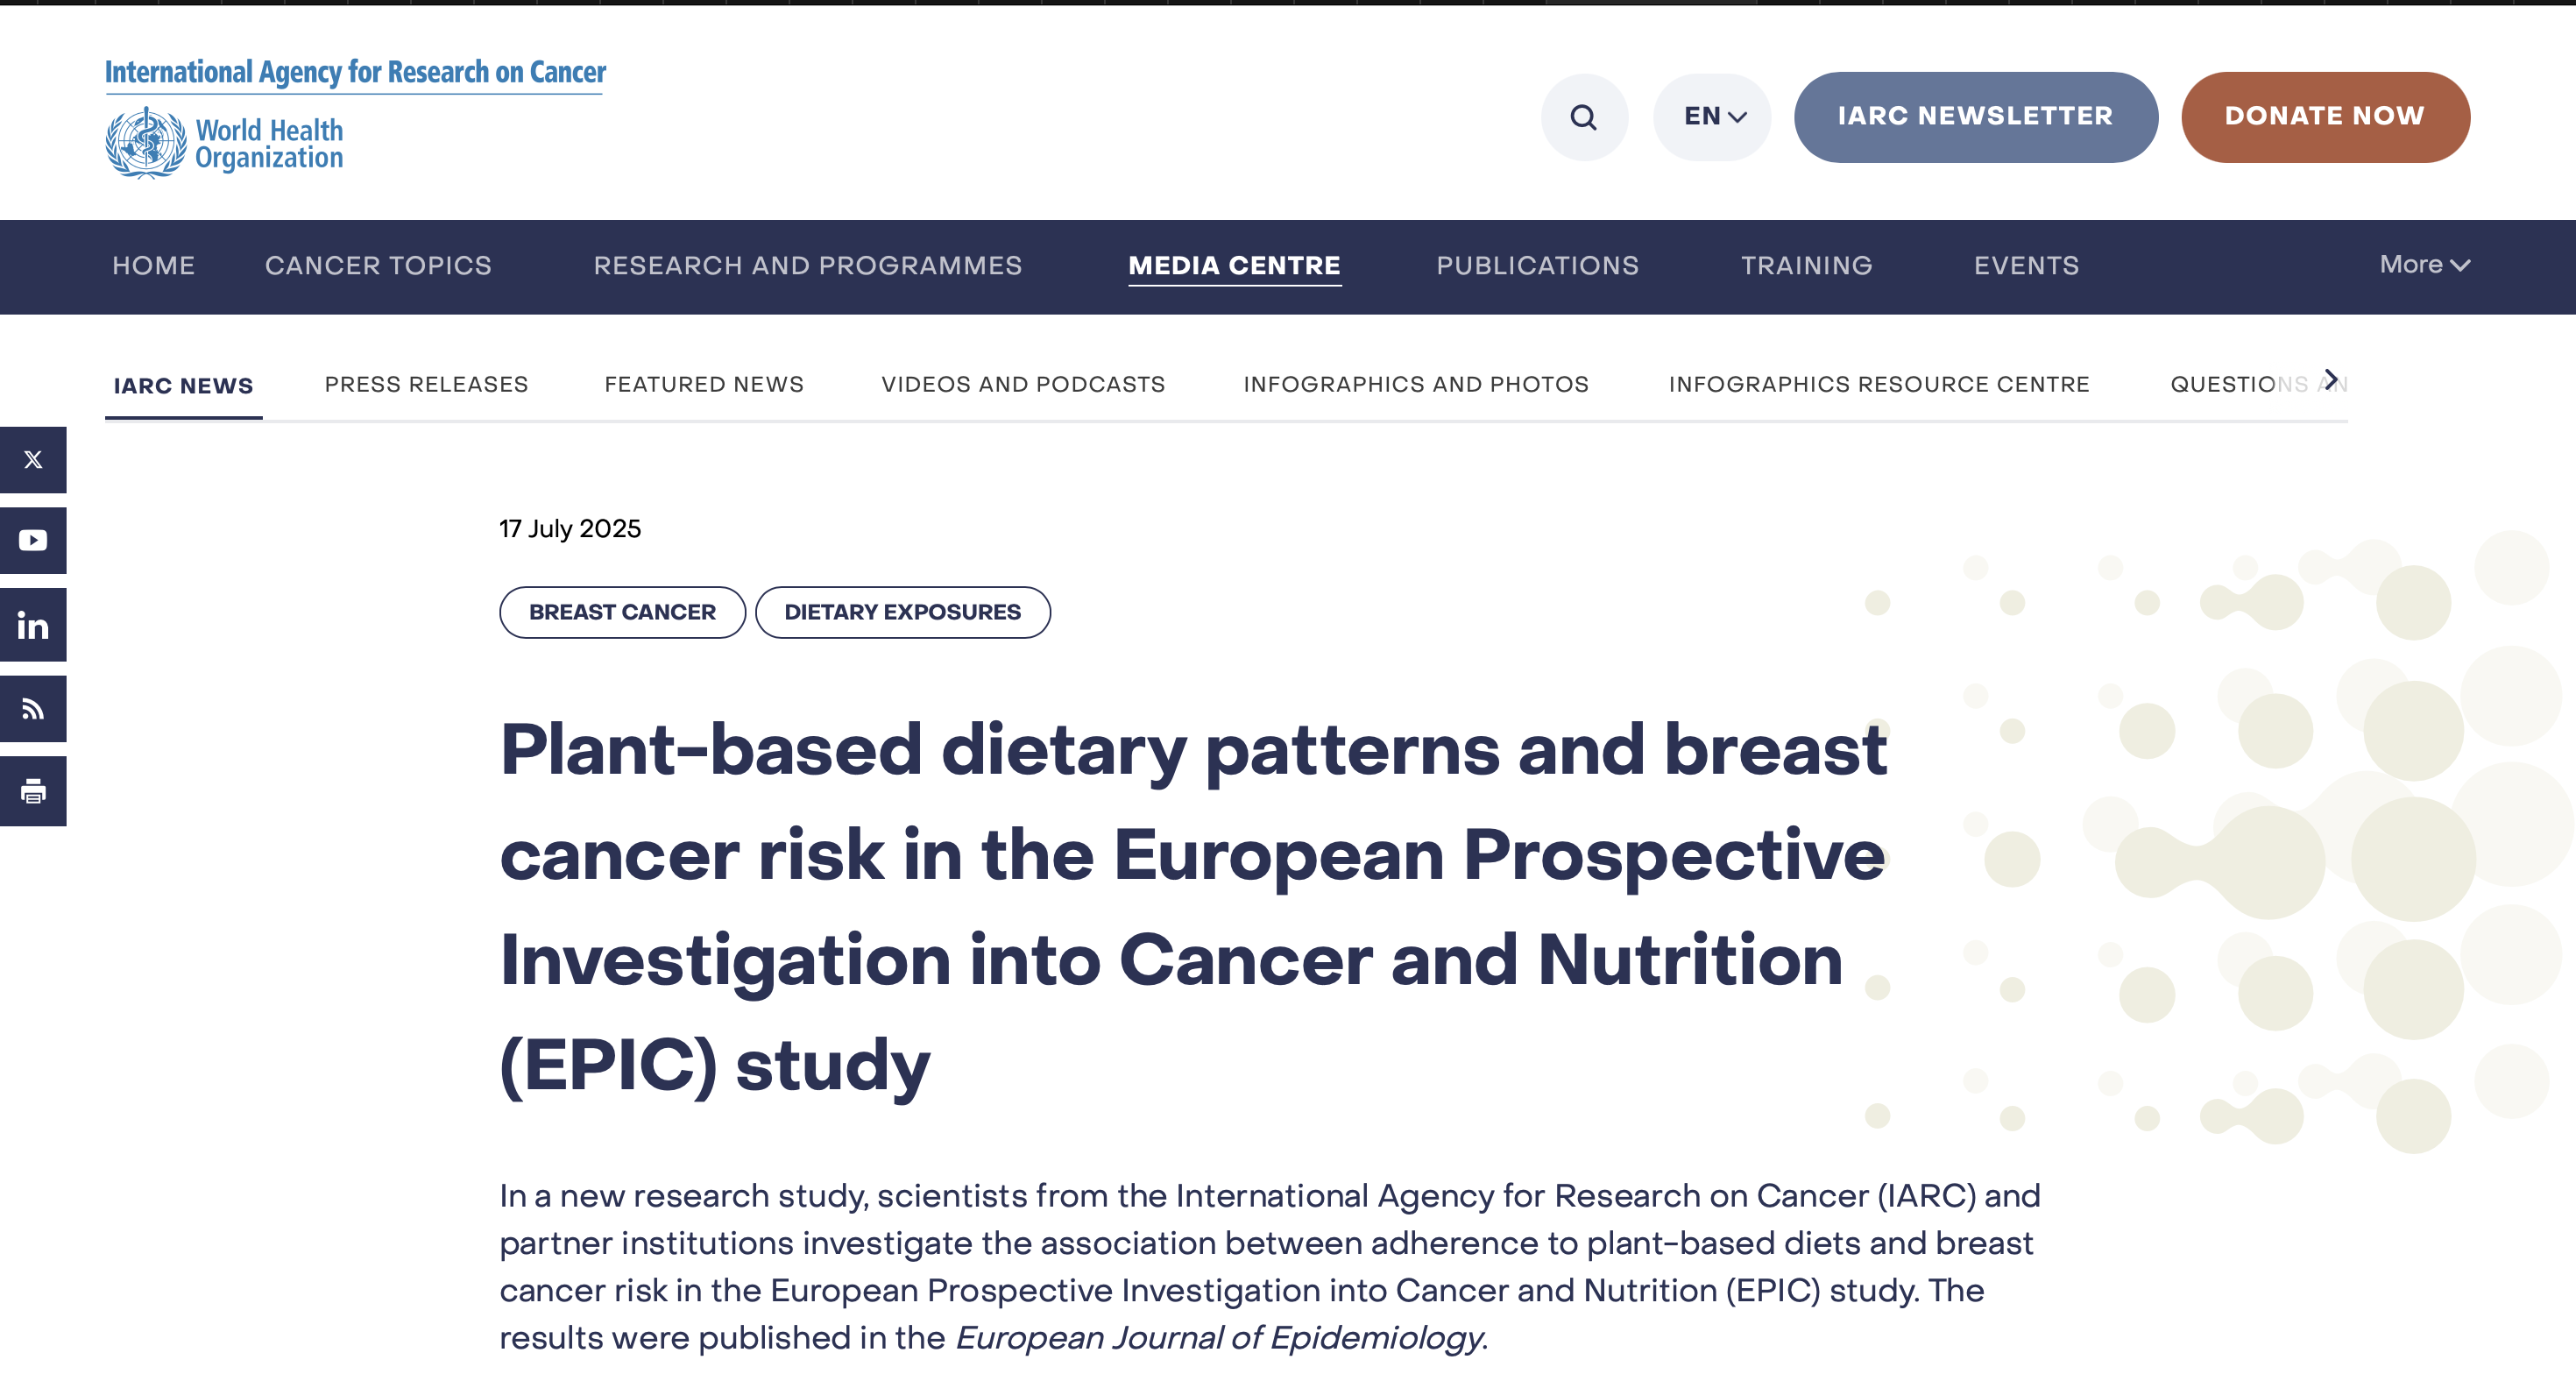Viewport: 2576px width, 1381px height.
Task: Share article on X (Twitter)
Action: [x=33, y=460]
